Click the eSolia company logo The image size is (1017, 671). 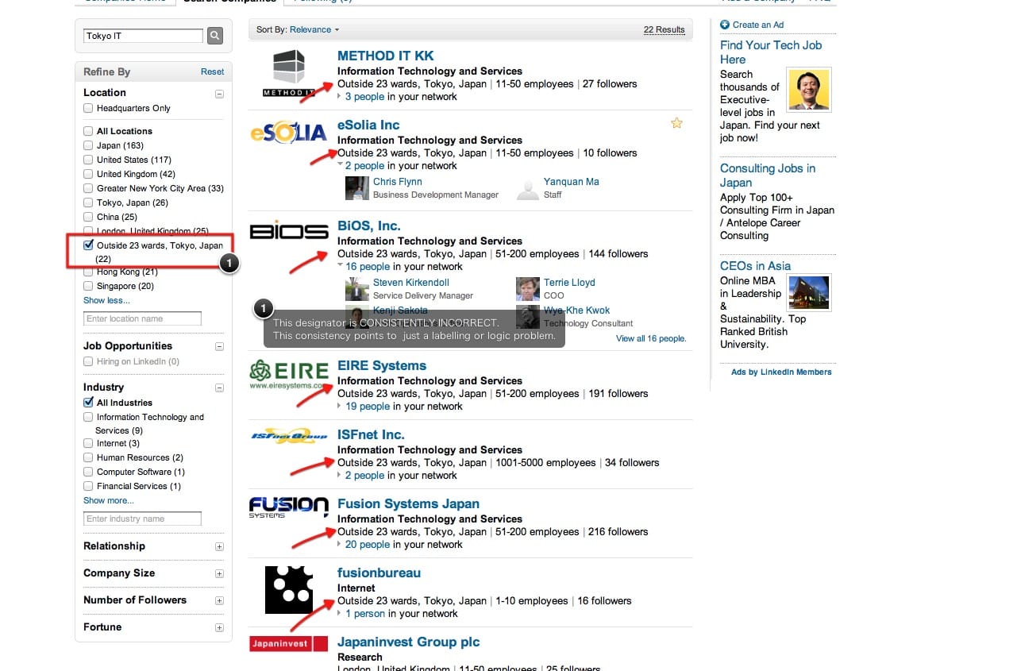[x=289, y=133]
